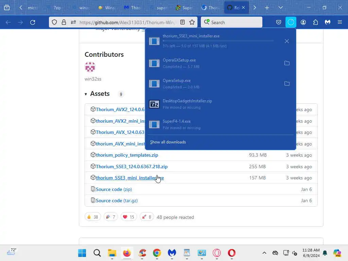
Task: Open win32ss contributor avatar
Action: [x=90, y=67]
